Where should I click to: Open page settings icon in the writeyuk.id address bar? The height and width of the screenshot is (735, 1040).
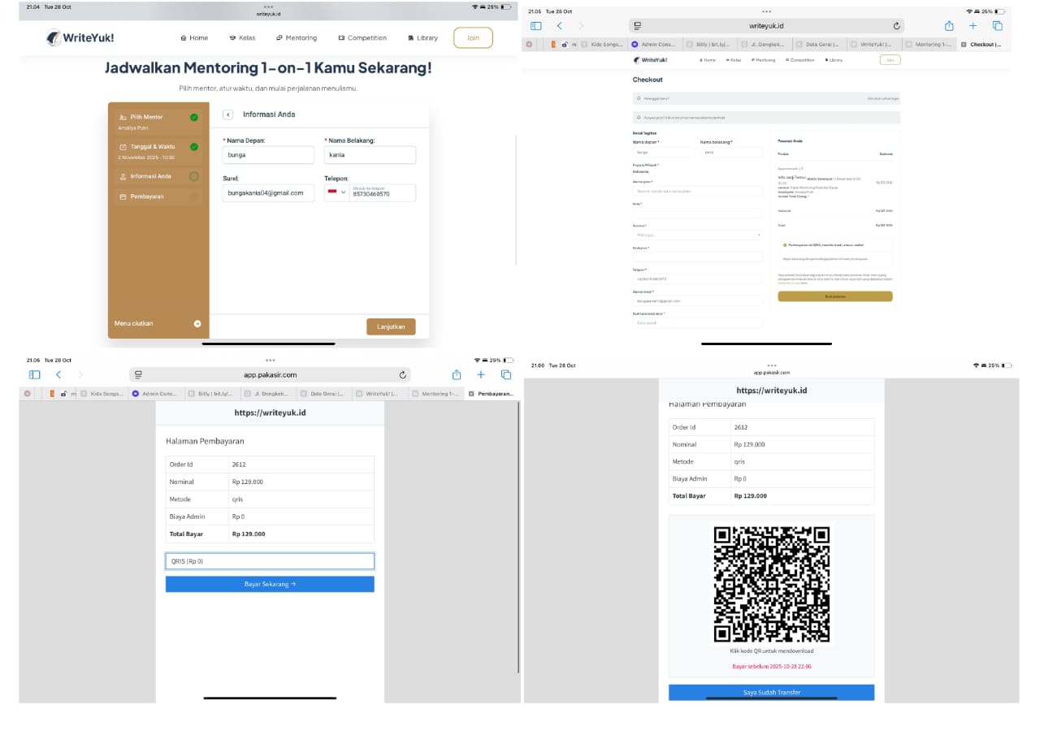[x=638, y=26]
